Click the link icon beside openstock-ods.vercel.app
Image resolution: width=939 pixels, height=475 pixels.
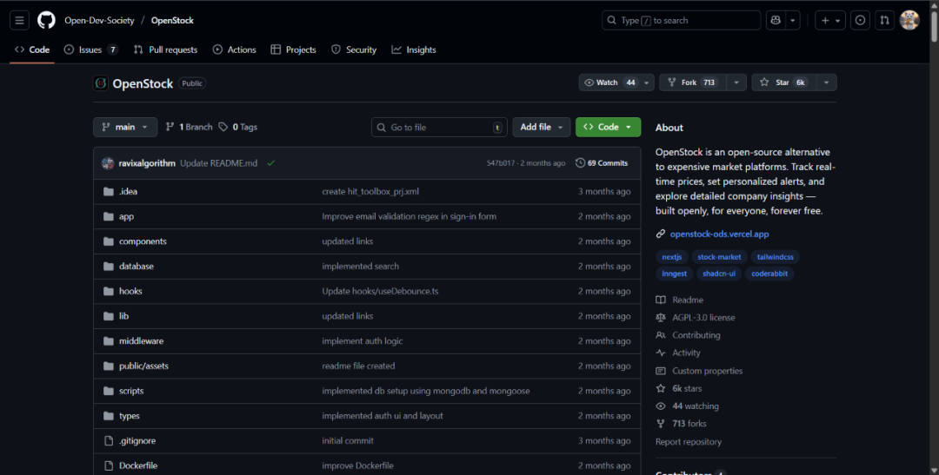click(661, 234)
